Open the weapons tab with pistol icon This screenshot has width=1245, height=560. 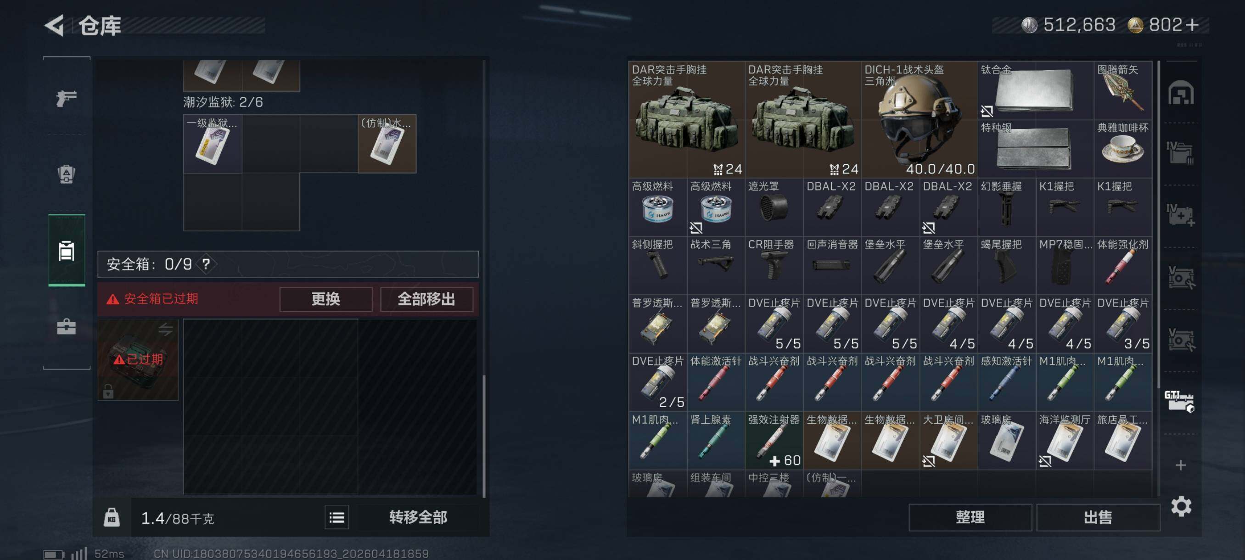pos(66,98)
